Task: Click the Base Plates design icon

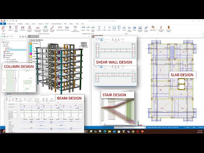Action: [x=153, y=28]
